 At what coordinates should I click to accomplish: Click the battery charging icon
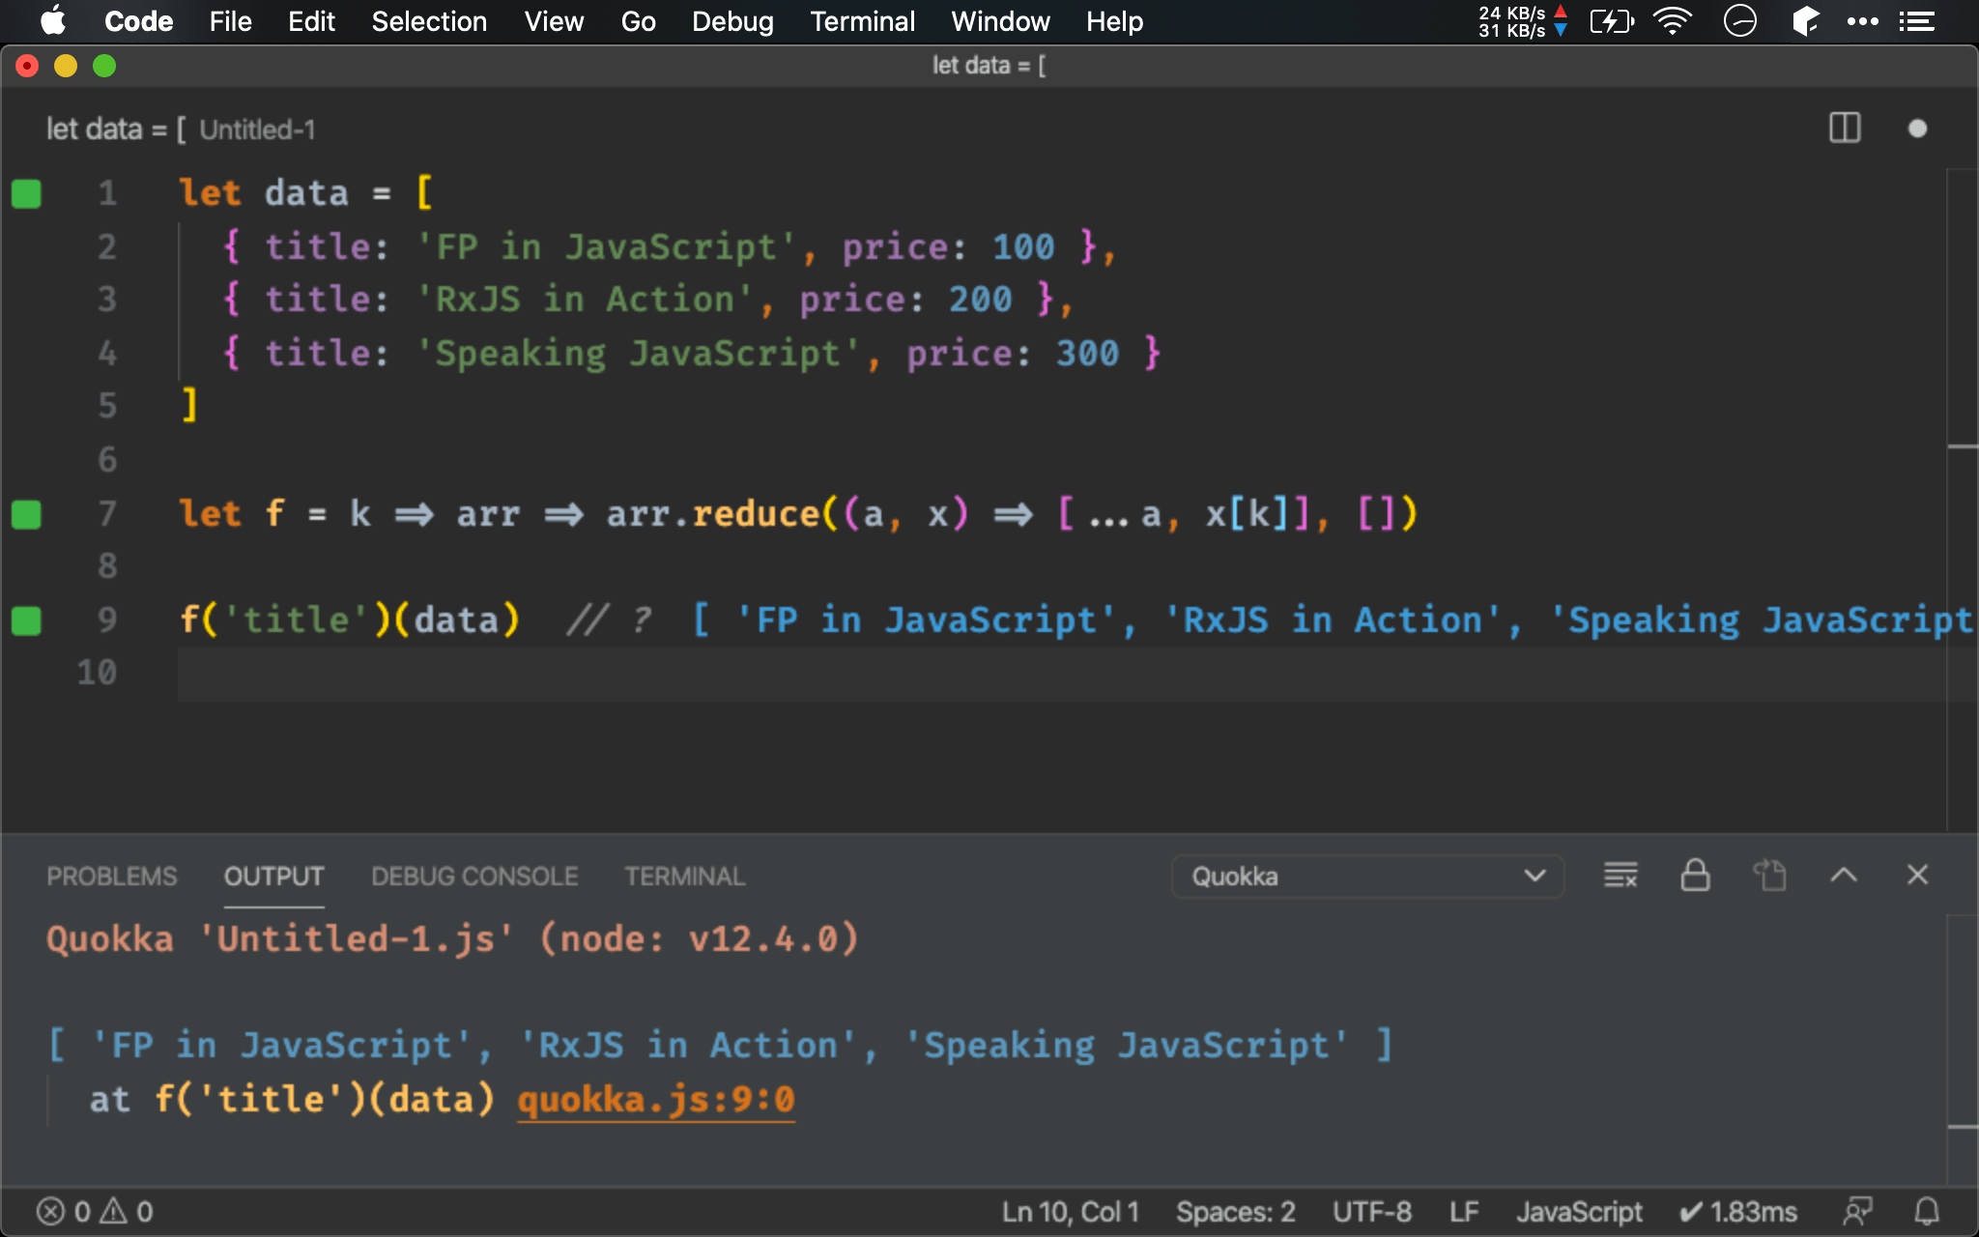click(x=1612, y=21)
